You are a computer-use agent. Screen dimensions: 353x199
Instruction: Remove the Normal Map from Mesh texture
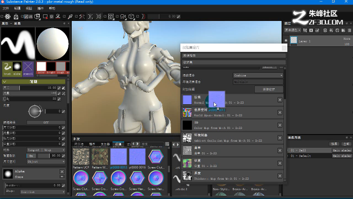point(280,100)
